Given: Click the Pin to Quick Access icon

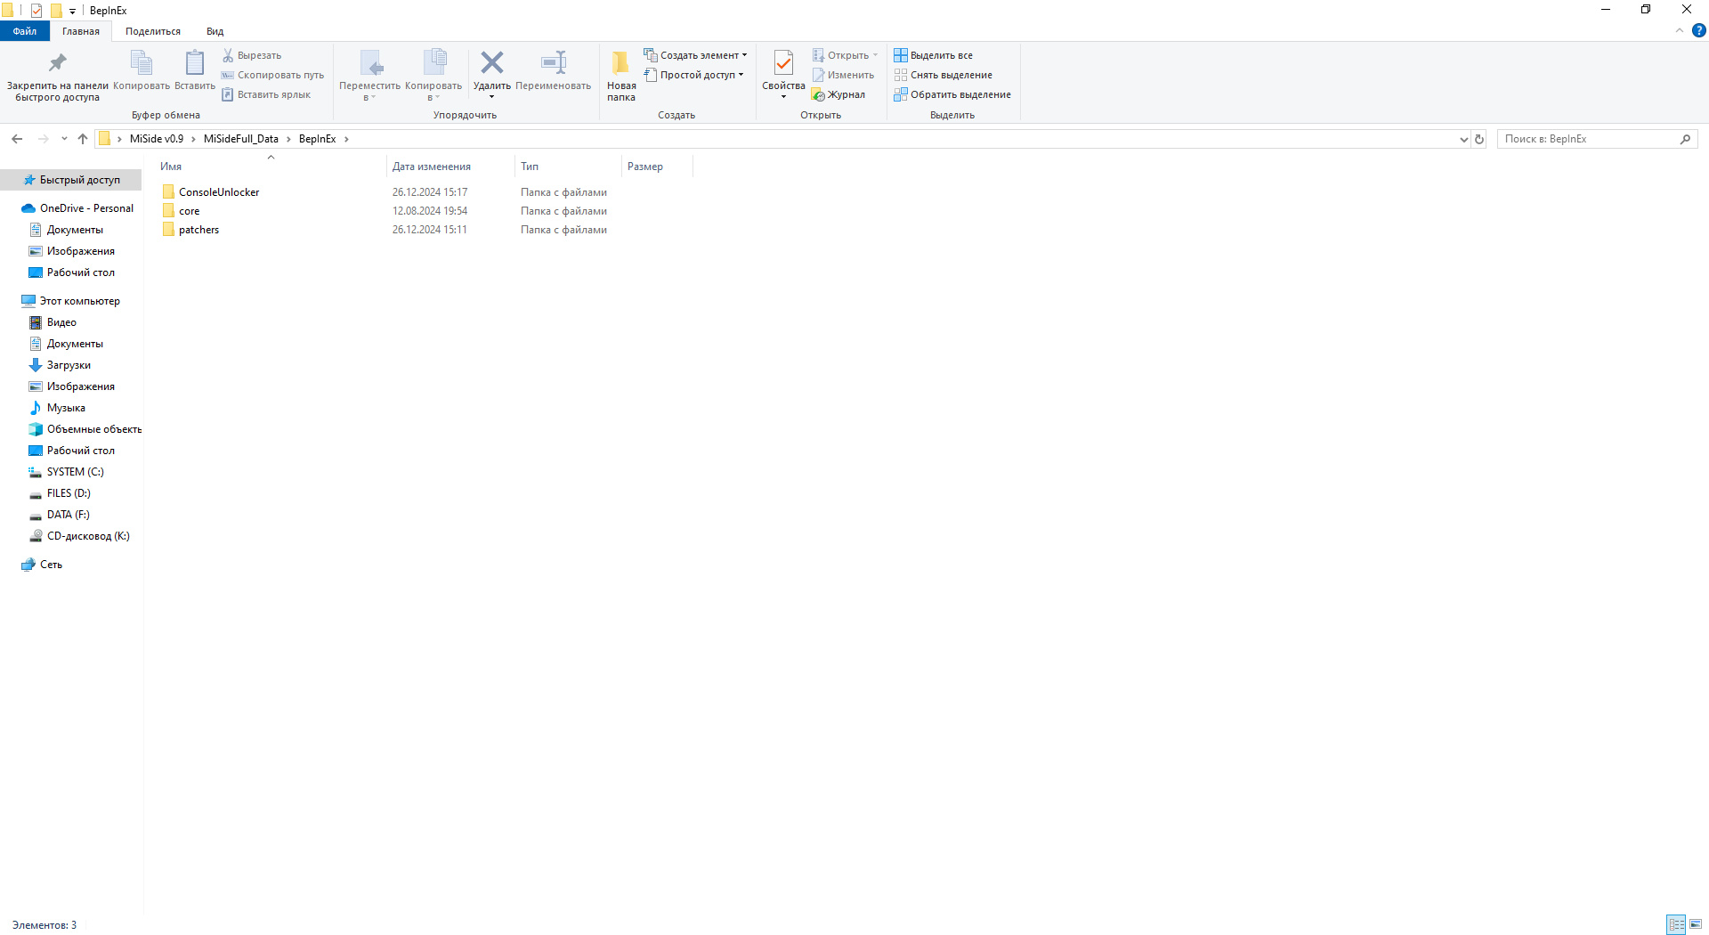Looking at the screenshot, I should [57, 63].
